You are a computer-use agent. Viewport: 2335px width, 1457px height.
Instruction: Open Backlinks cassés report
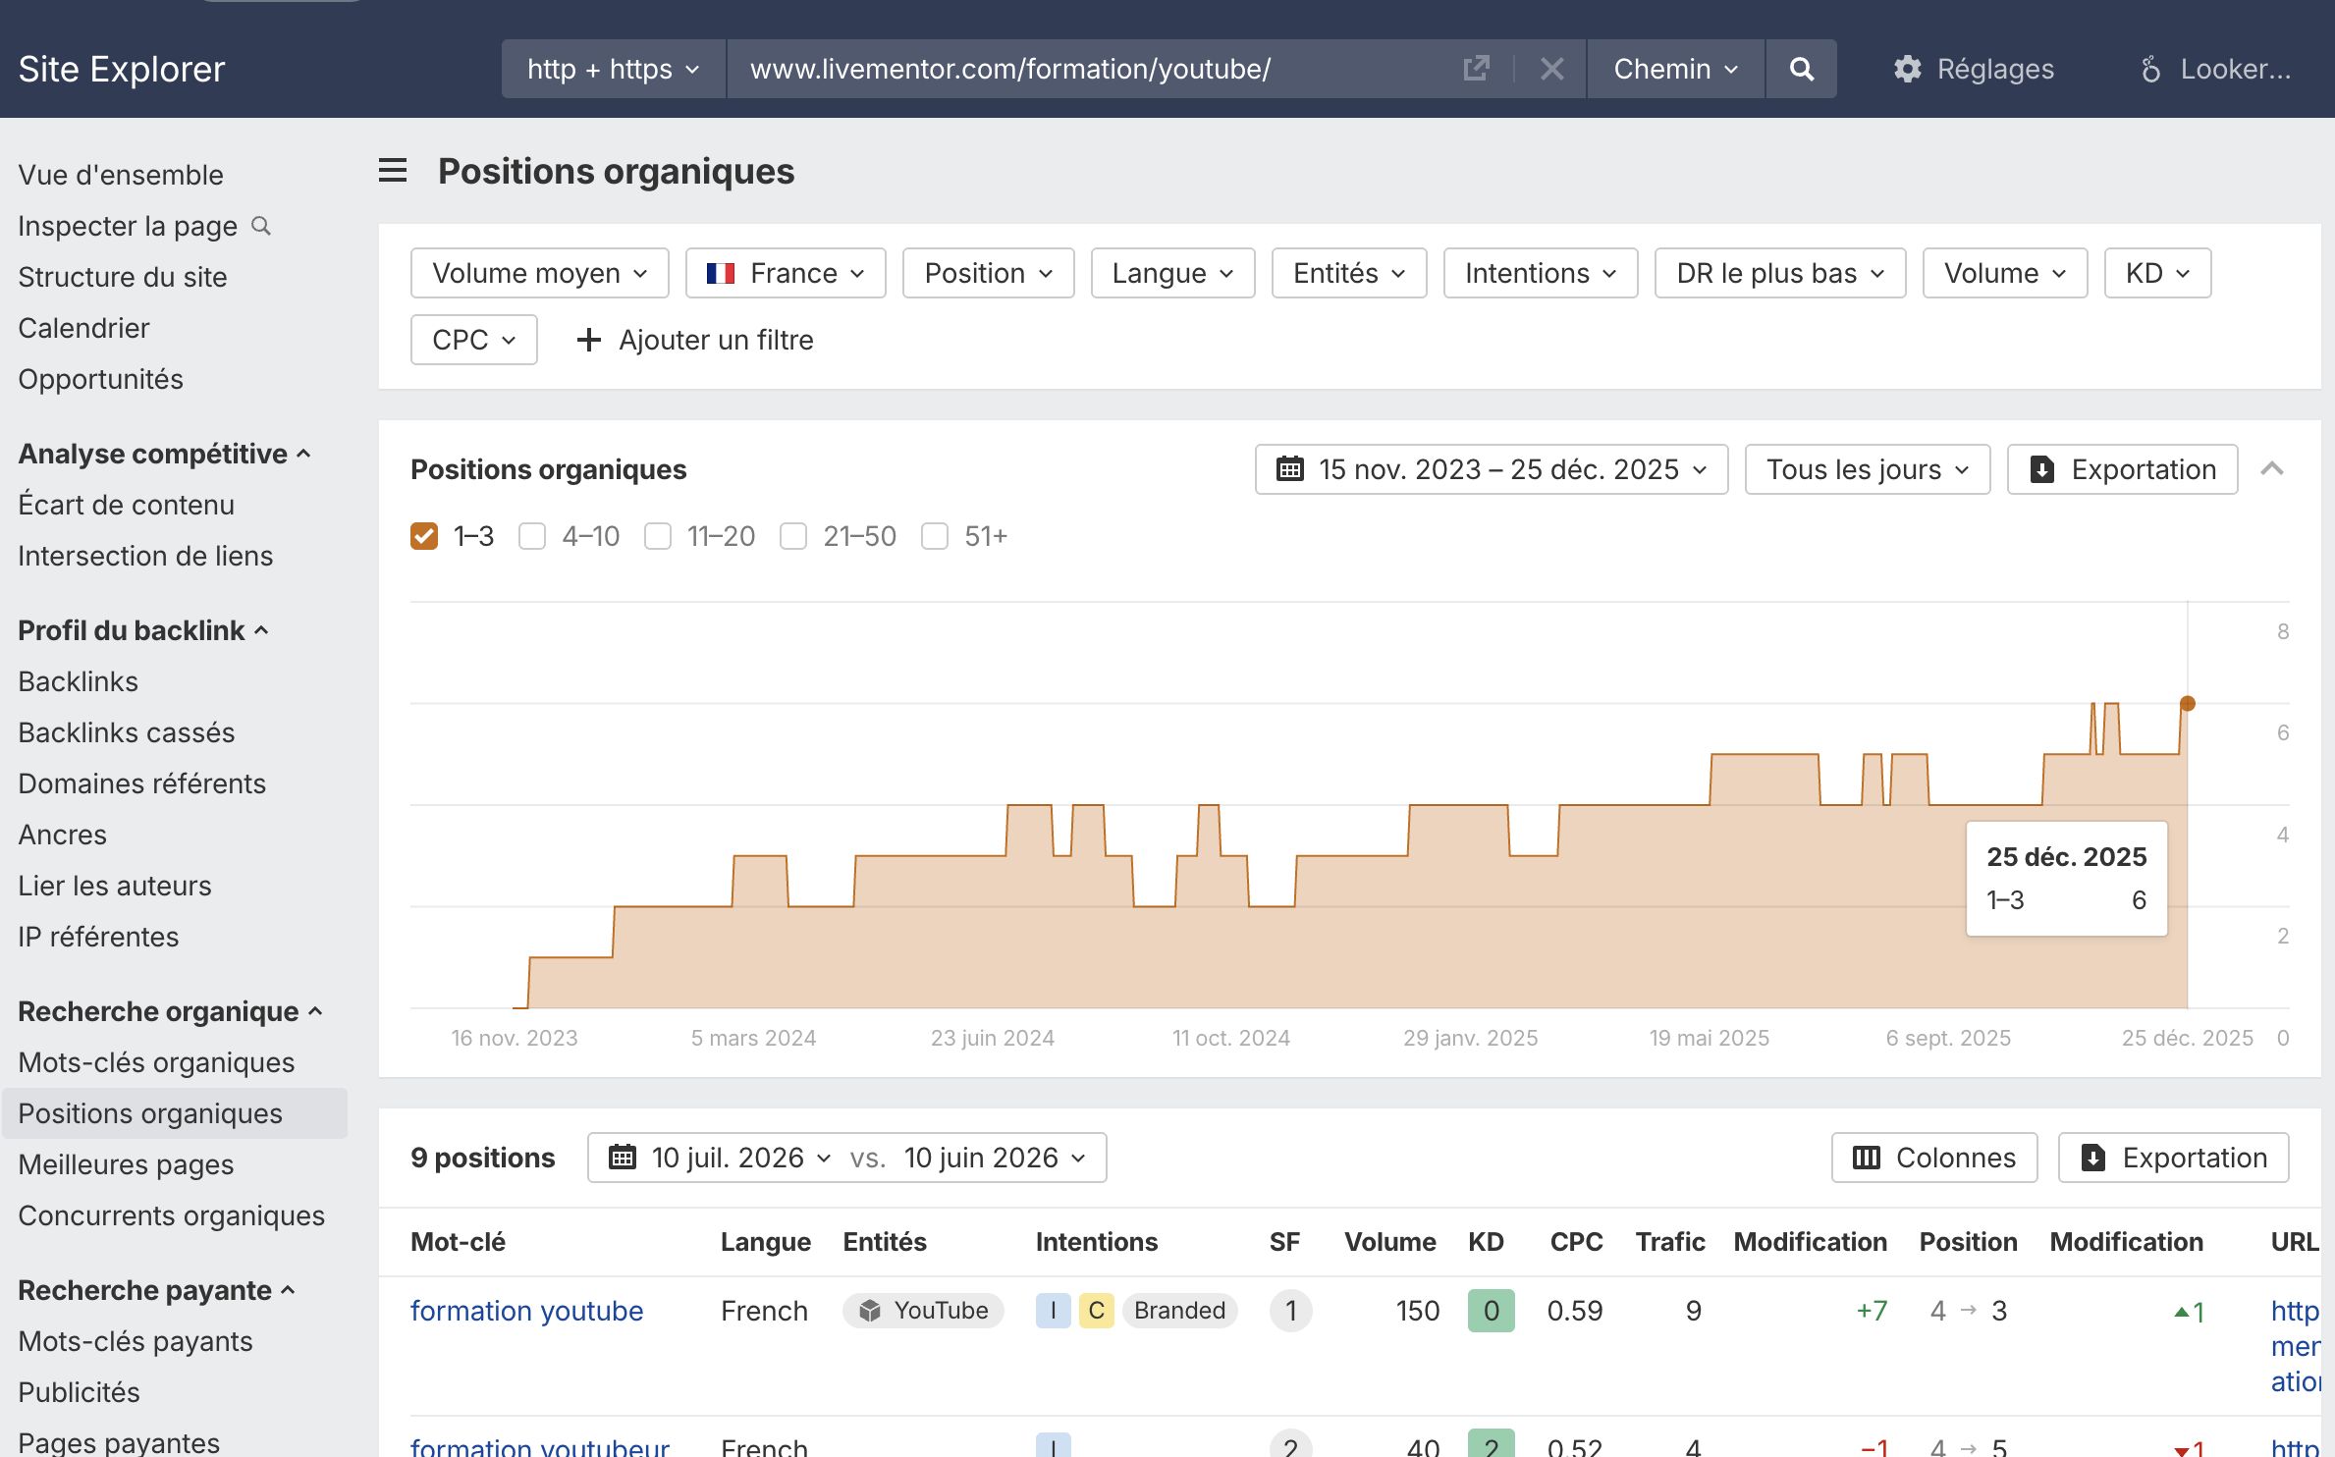click(127, 732)
